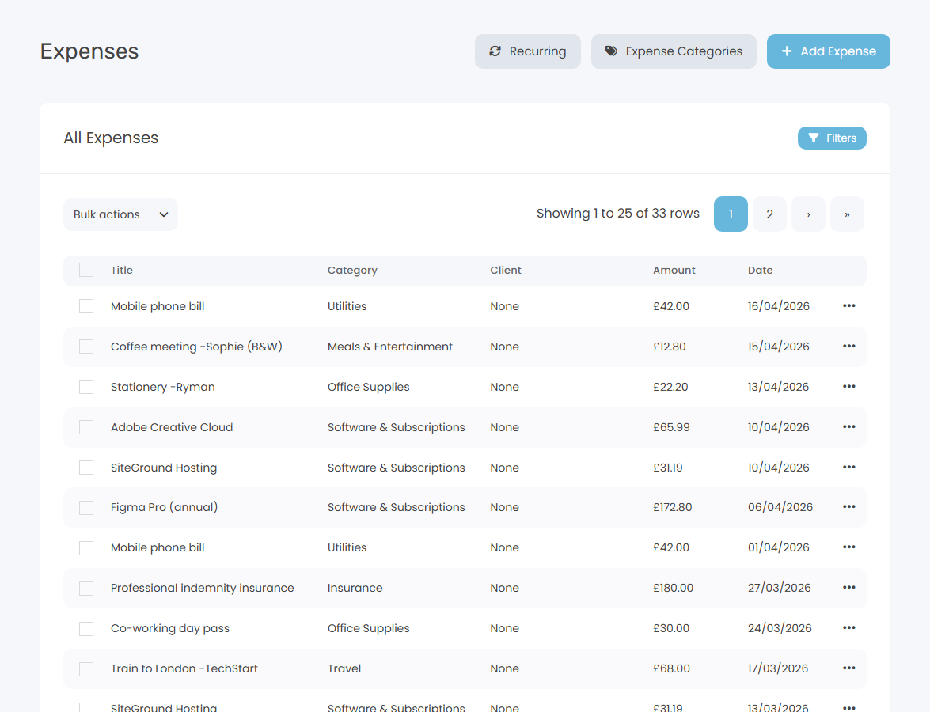The width and height of the screenshot is (930, 712).
Task: Click the Insurance category cell
Action: (355, 588)
